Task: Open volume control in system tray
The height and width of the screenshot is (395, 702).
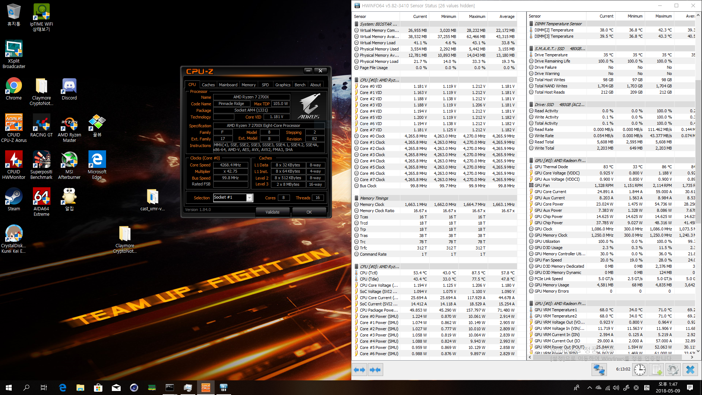Action: 616,387
